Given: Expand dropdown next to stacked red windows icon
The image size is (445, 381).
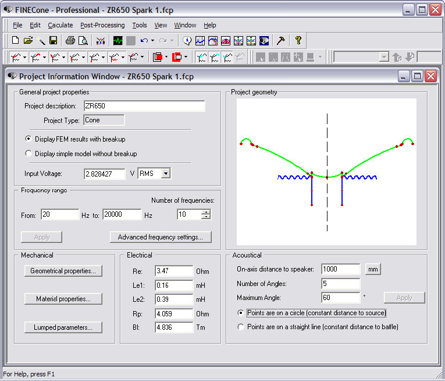Looking at the screenshot, I should coord(166,57).
